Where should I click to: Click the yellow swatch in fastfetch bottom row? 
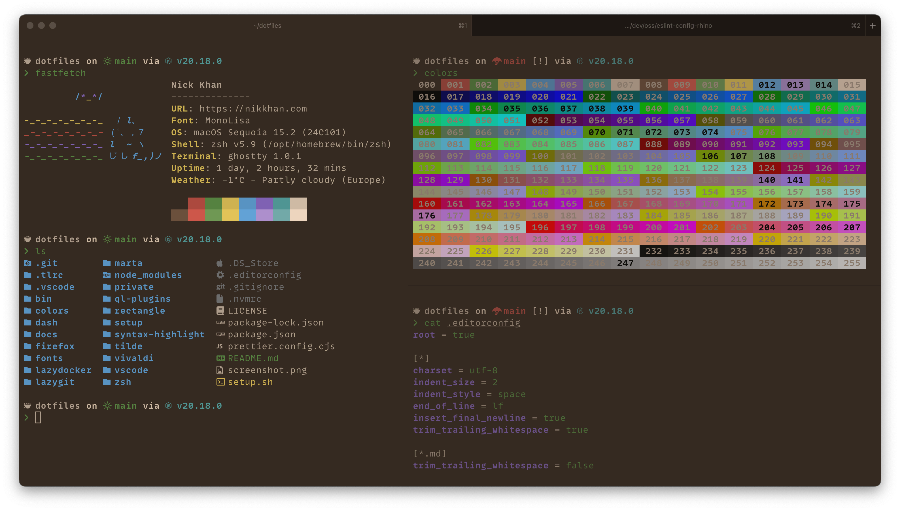click(x=231, y=215)
